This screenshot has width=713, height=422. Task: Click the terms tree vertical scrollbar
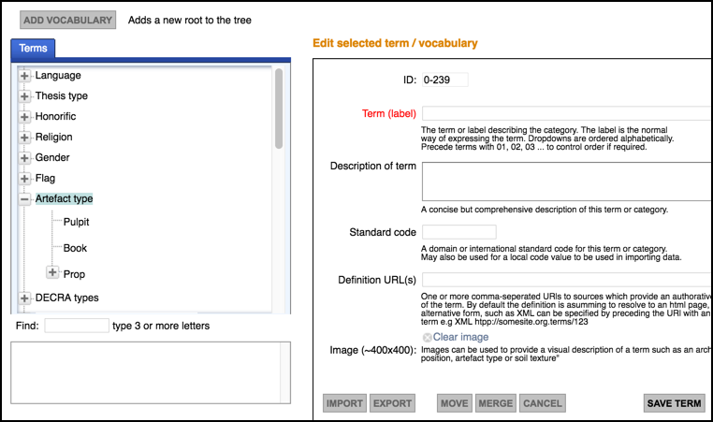pyautogui.click(x=279, y=109)
